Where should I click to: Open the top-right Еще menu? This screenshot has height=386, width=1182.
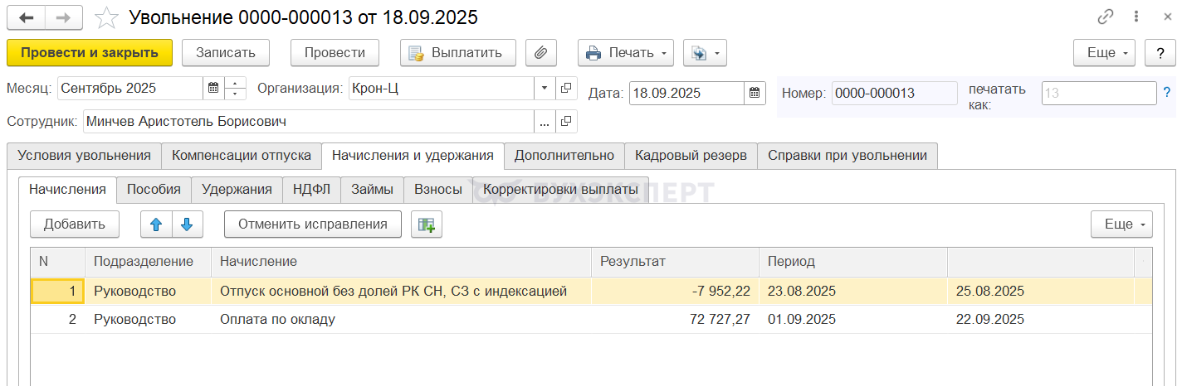click(1104, 53)
